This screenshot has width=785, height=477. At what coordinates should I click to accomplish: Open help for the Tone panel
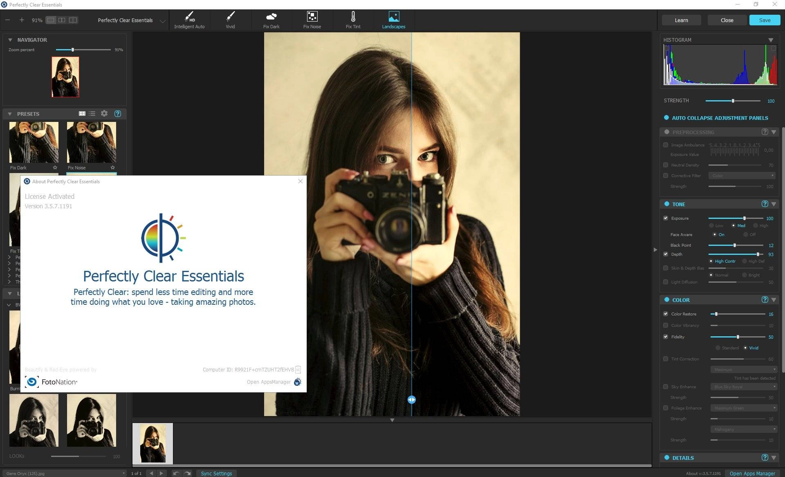[765, 204]
